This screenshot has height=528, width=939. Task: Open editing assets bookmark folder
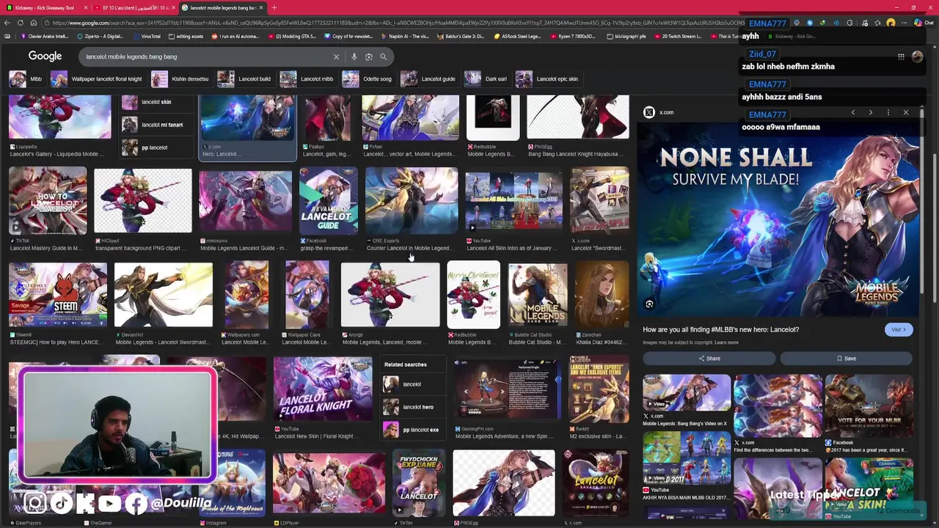click(186, 36)
